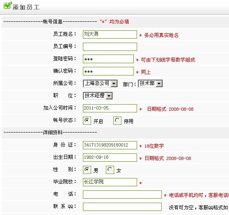Click the 加入公司时间 date field
This screenshot has width=229, height=215.
[x=110, y=108]
